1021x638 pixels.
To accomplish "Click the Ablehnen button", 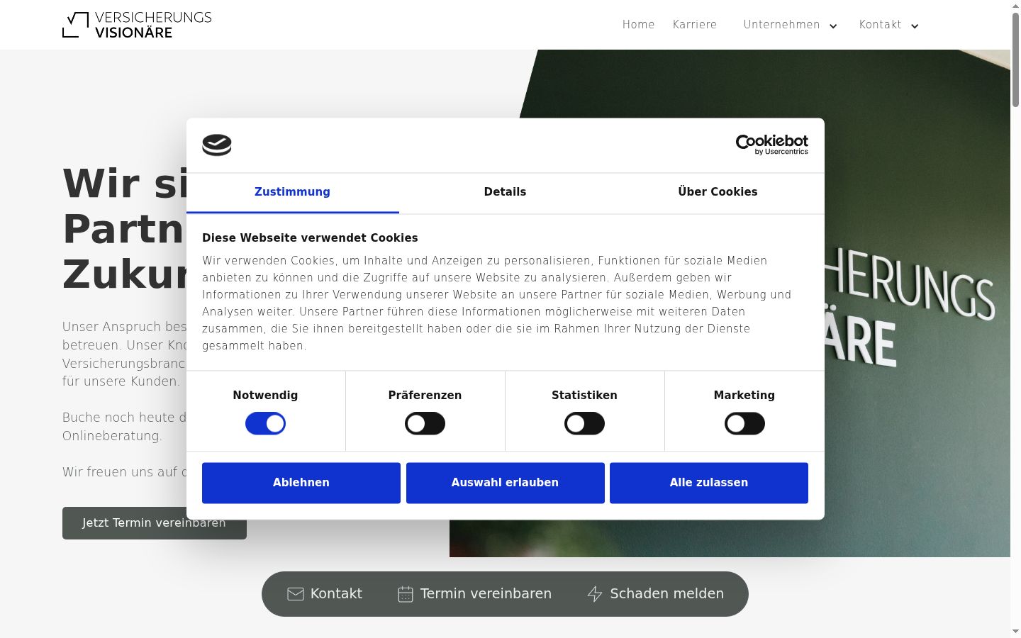I will click(301, 483).
